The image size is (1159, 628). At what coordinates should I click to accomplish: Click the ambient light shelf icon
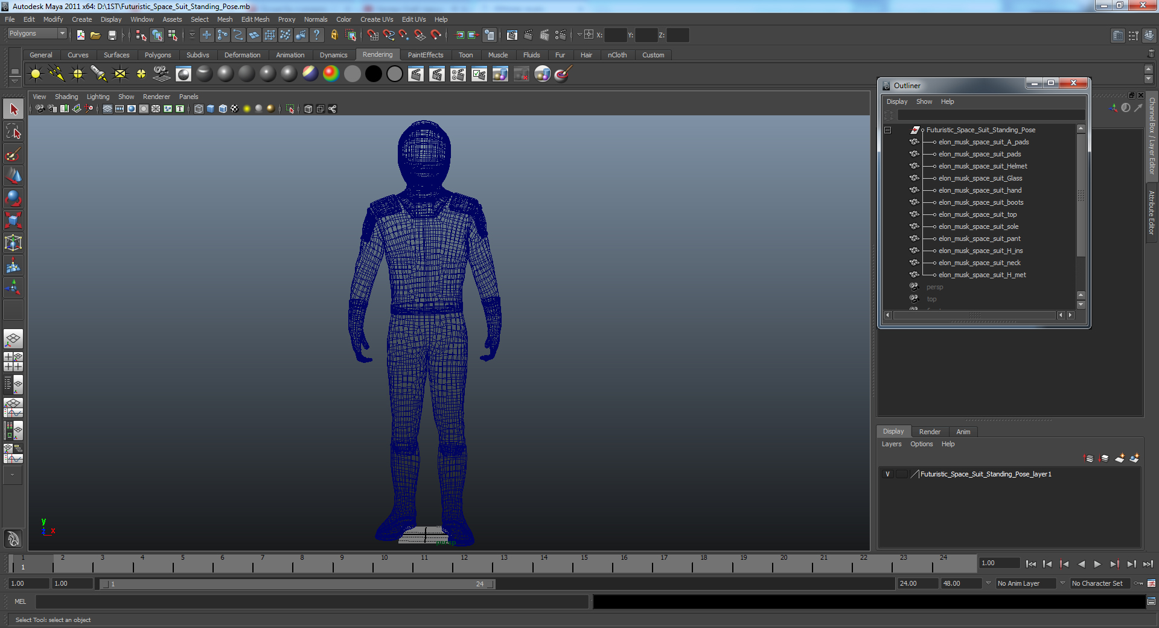click(36, 74)
